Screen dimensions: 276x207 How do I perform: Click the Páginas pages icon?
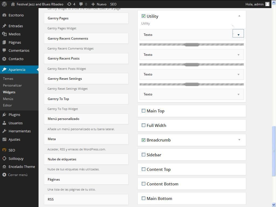tap(4, 42)
